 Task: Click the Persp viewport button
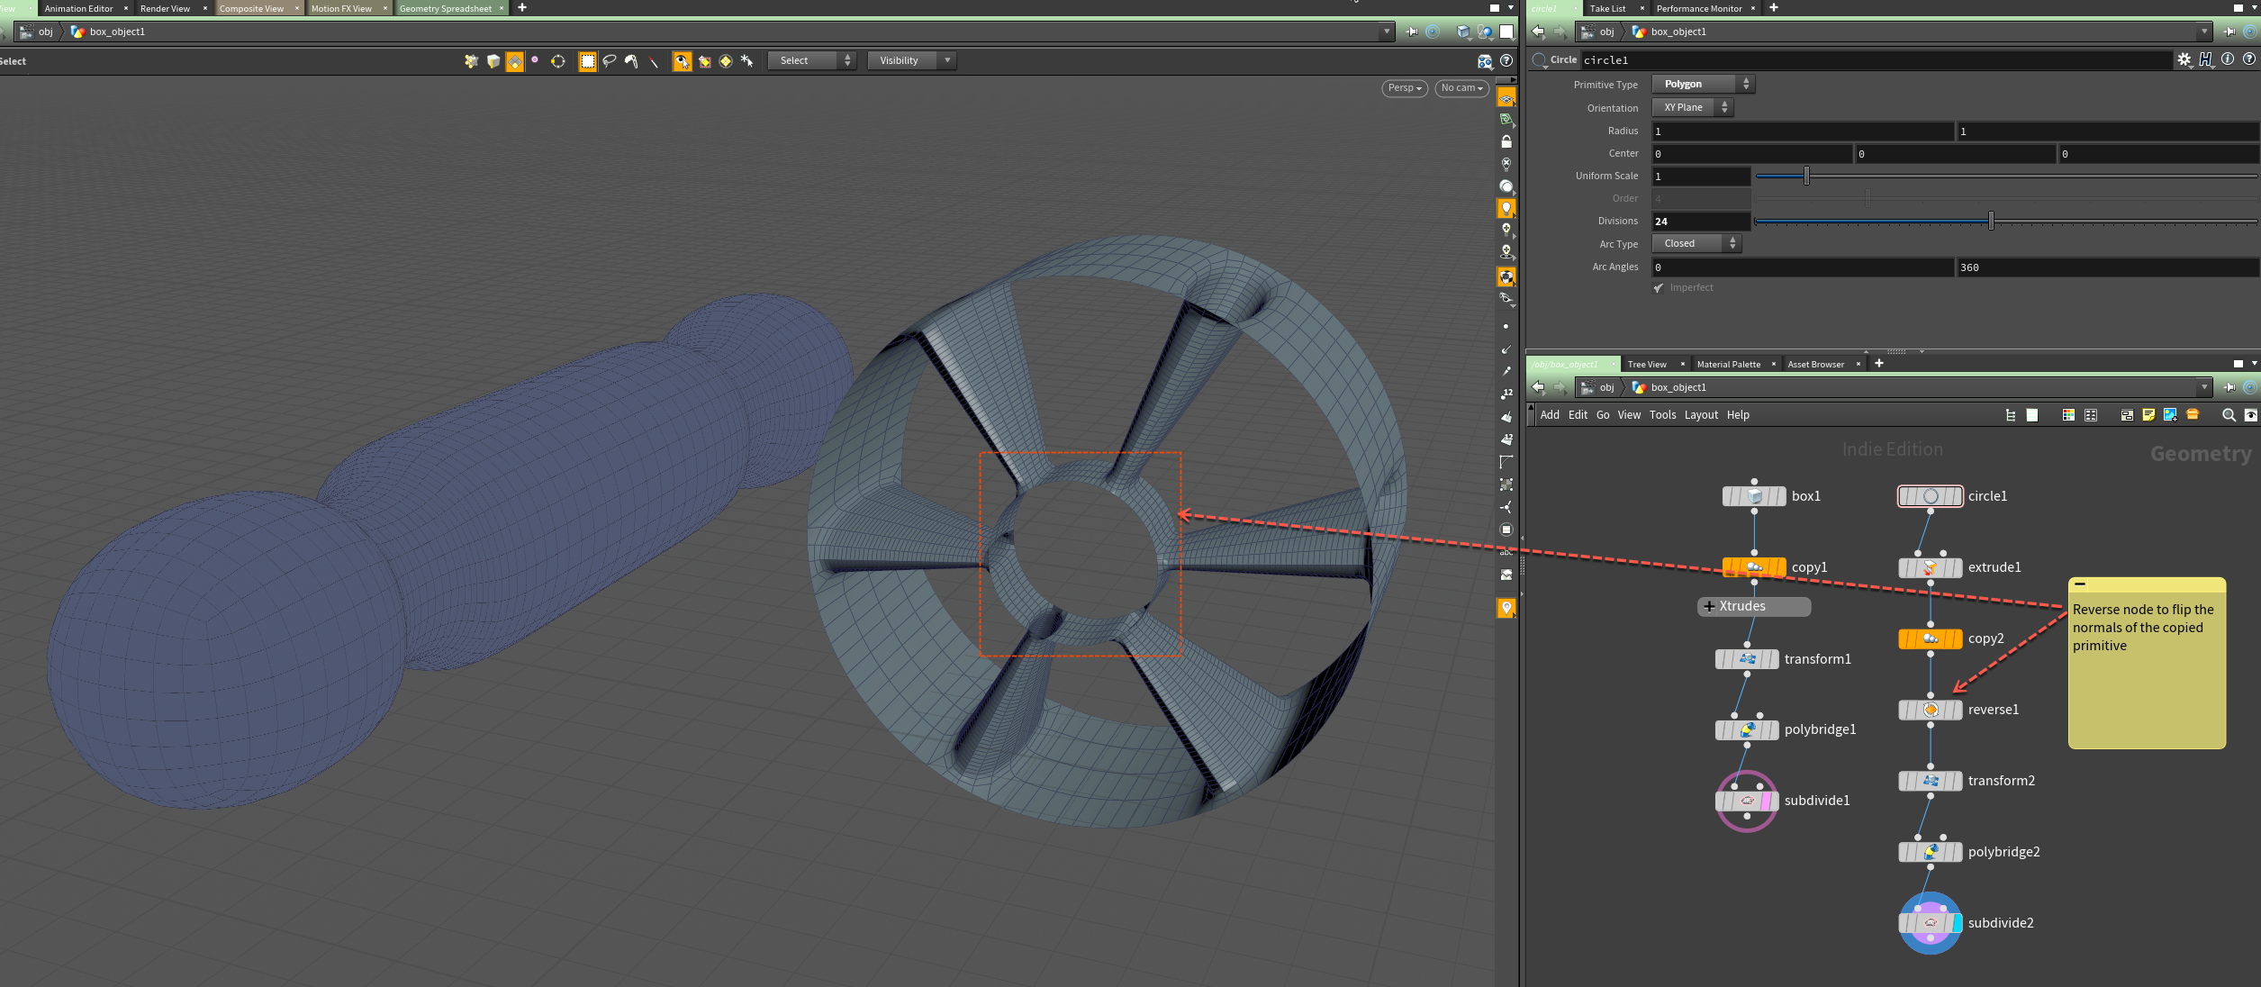(1404, 88)
